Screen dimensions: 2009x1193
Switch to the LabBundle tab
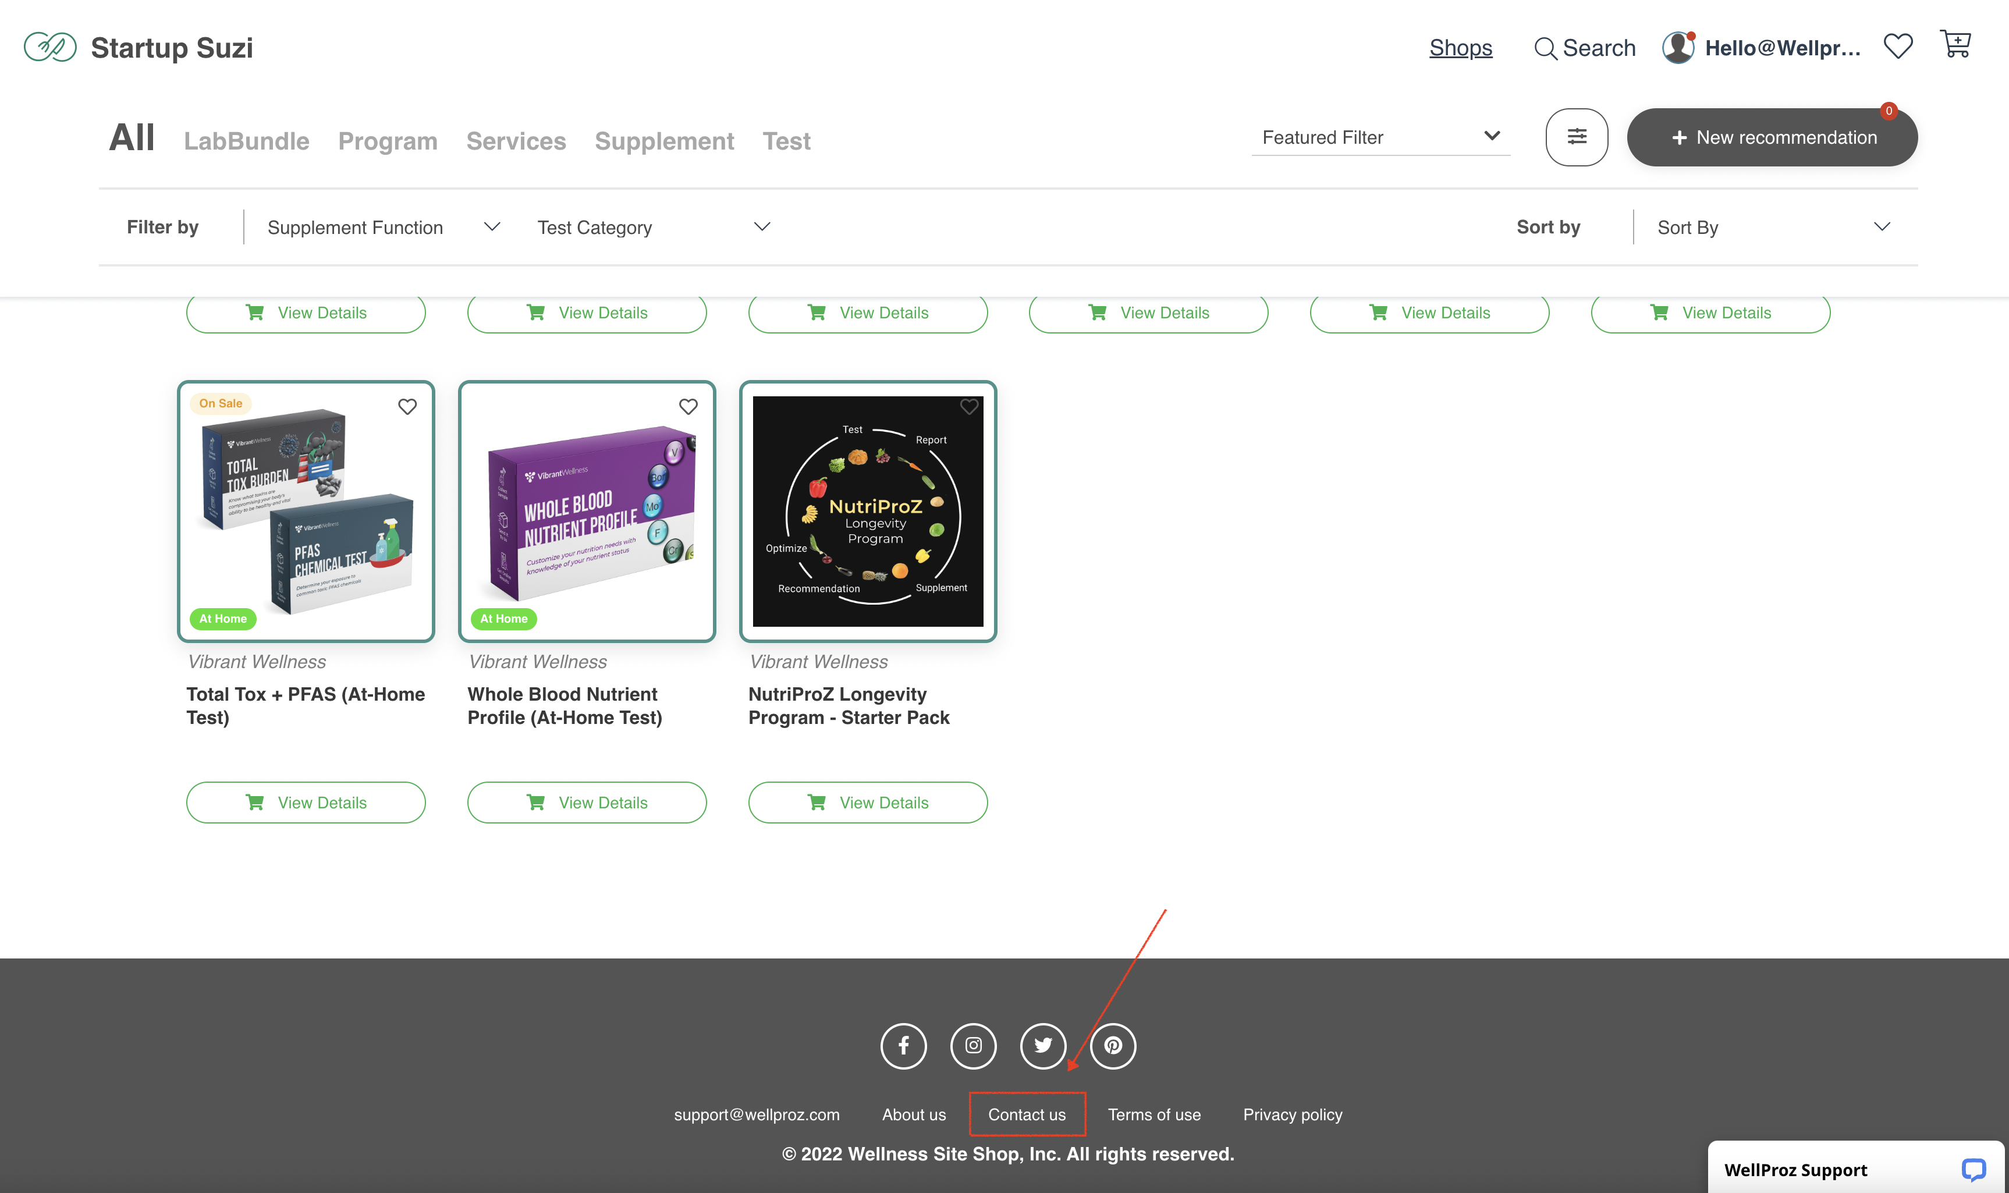(247, 141)
